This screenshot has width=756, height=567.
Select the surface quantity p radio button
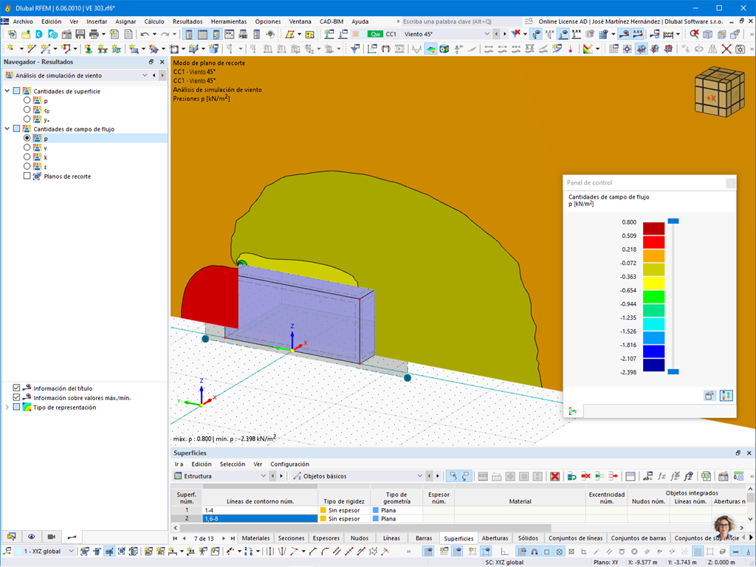[x=27, y=100]
